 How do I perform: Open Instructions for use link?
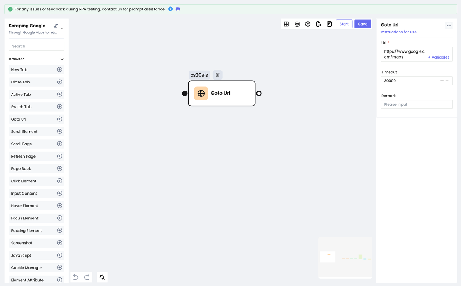tap(399, 32)
